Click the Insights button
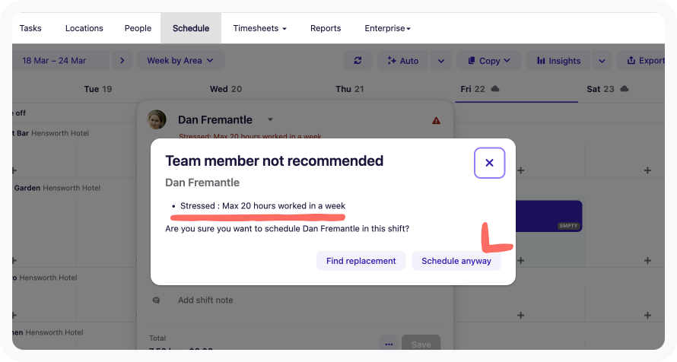Viewport: 677px width, 362px height. 558,60
